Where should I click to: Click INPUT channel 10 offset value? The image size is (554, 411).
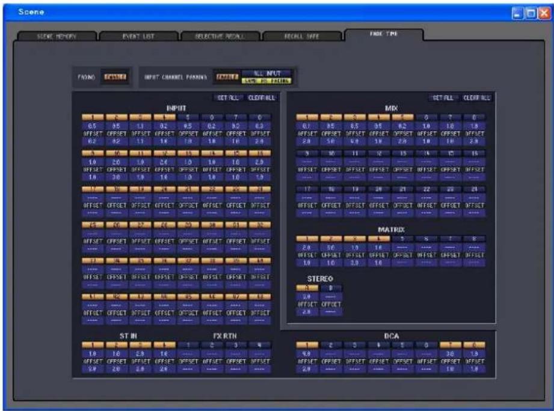[117, 177]
